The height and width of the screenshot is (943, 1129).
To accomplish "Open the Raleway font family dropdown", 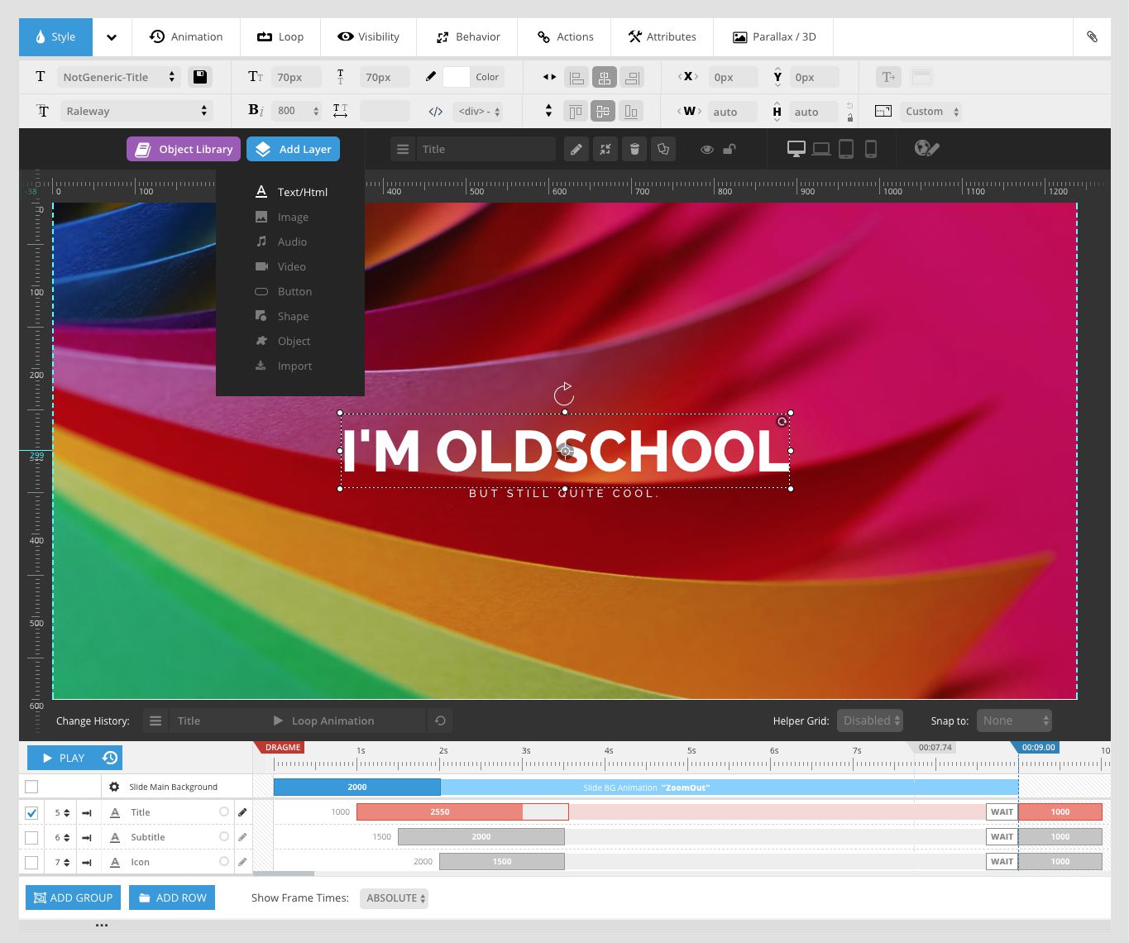I will tap(136, 112).
